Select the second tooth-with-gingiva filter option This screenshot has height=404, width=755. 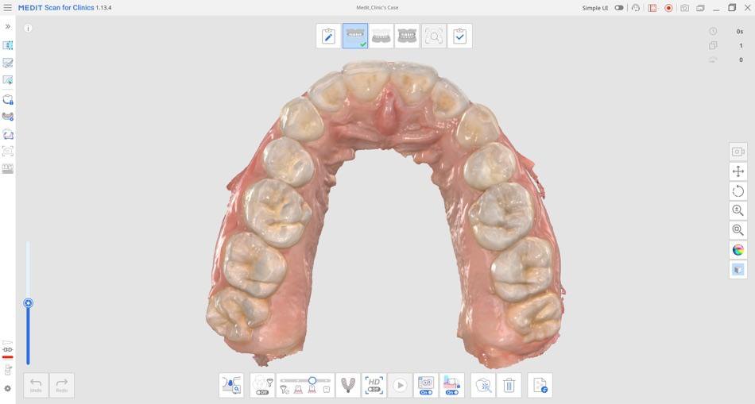(x=312, y=389)
